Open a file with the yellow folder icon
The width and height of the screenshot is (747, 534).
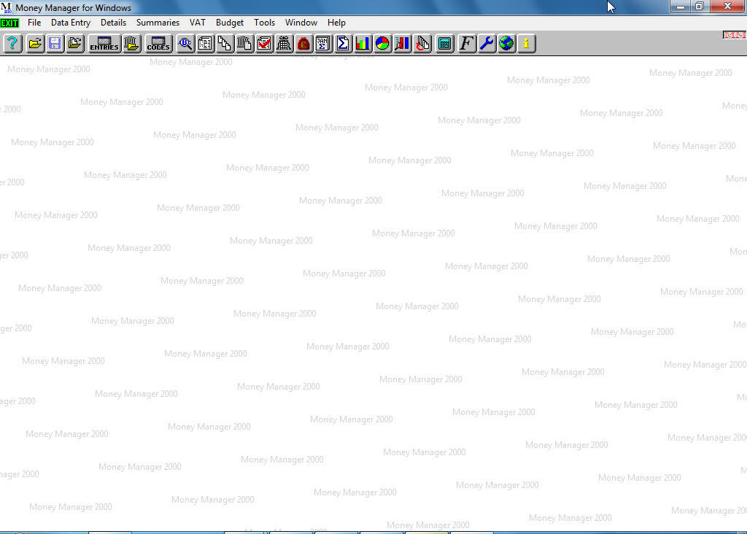35,44
